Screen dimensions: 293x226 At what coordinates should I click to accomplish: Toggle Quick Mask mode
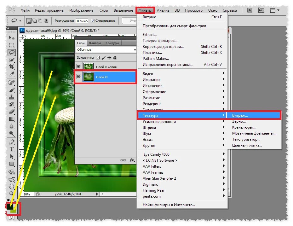pyautogui.click(x=12, y=217)
